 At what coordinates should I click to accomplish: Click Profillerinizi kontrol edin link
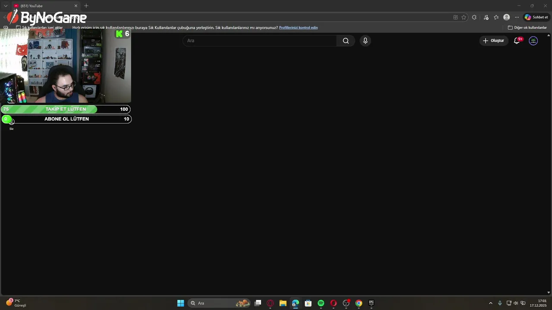click(298, 28)
